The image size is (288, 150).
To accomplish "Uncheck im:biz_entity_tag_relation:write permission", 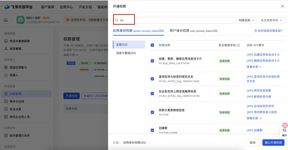I will [152, 94].
